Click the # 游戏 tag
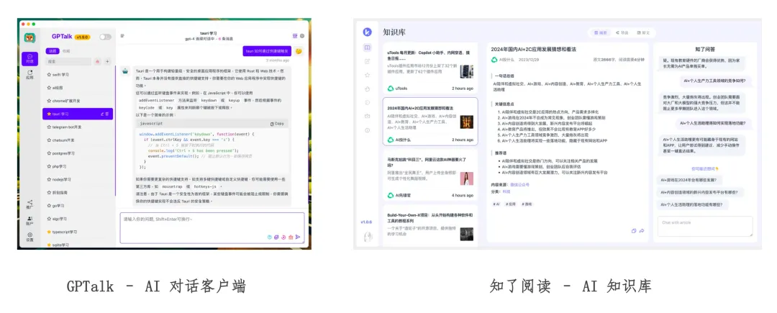This screenshot has height=313, width=777. (x=527, y=204)
